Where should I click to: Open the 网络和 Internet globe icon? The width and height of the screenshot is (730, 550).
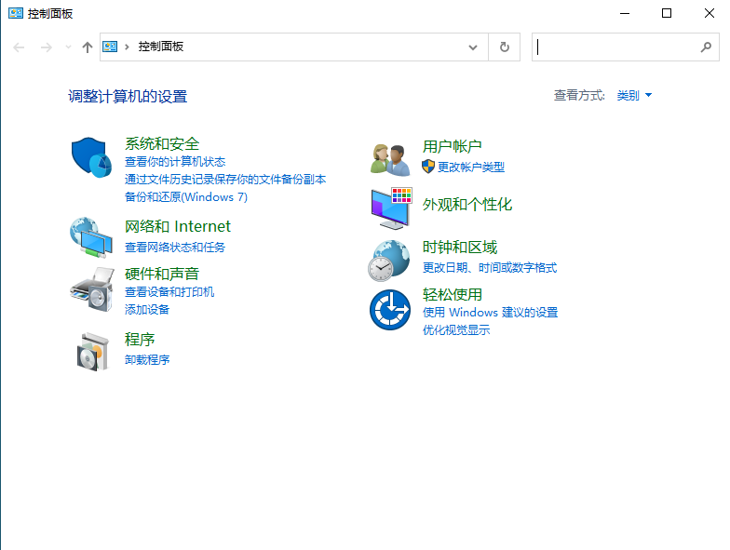(x=91, y=236)
